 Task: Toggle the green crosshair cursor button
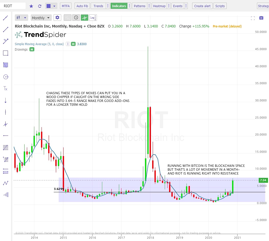click(84, 17)
